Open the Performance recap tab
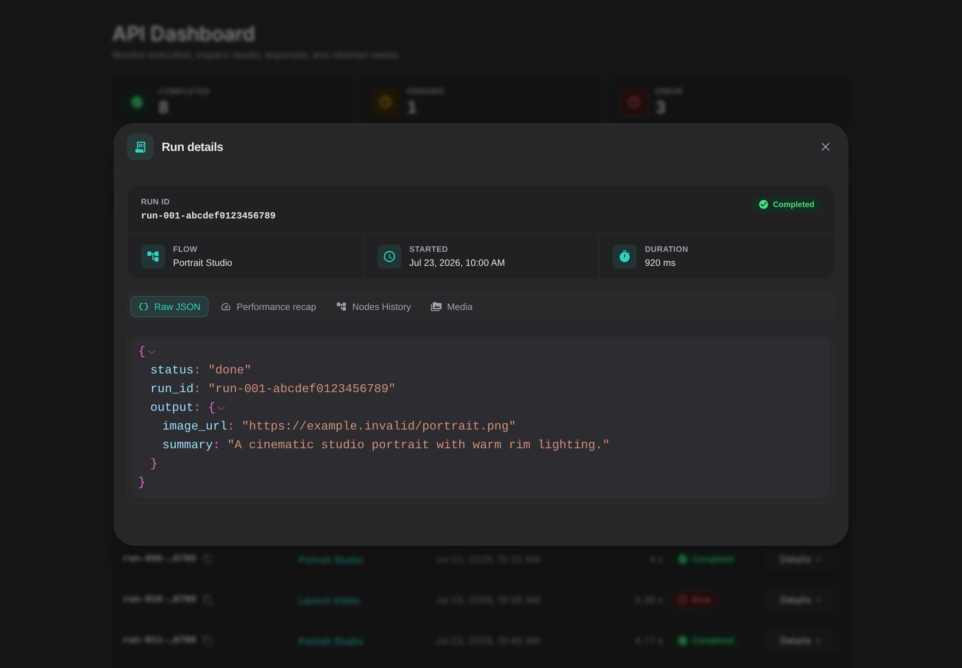This screenshot has width=962, height=668. (268, 307)
